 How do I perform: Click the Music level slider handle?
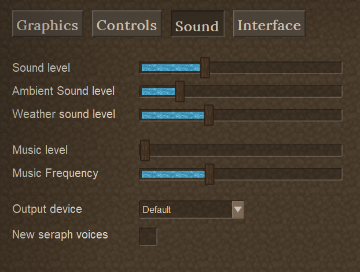click(145, 150)
